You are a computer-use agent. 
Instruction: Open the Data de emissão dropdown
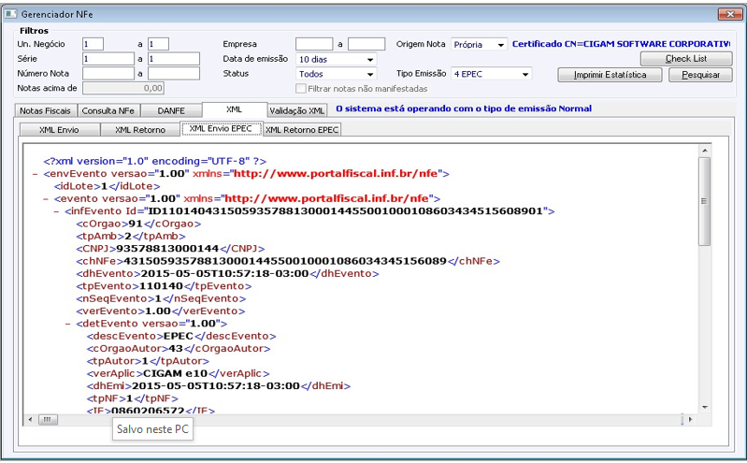pyautogui.click(x=336, y=59)
